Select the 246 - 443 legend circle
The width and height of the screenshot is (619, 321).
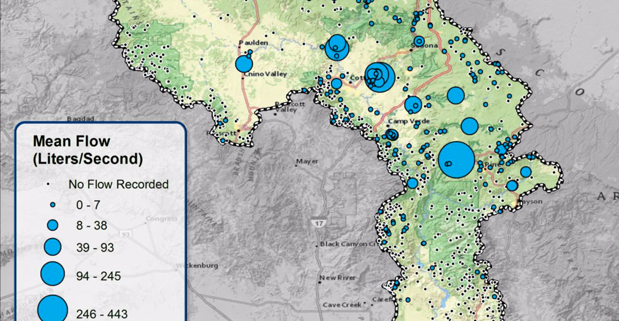click(53, 309)
